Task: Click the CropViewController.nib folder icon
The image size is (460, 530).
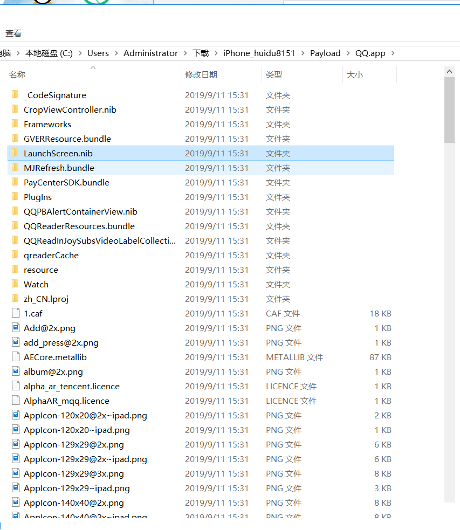Action: 15,109
